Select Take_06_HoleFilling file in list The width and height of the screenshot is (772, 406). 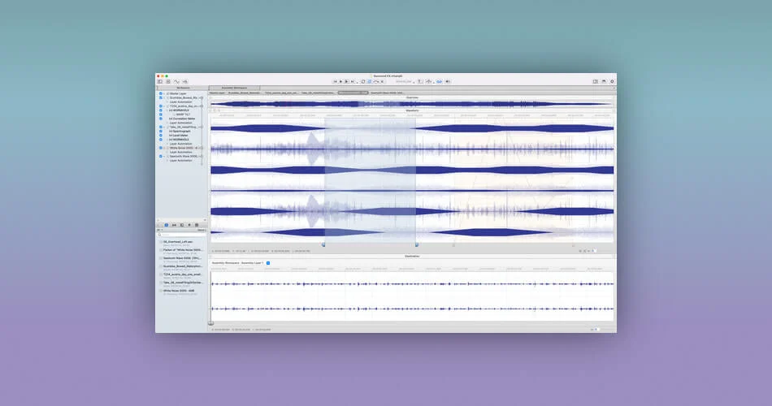pos(183,283)
